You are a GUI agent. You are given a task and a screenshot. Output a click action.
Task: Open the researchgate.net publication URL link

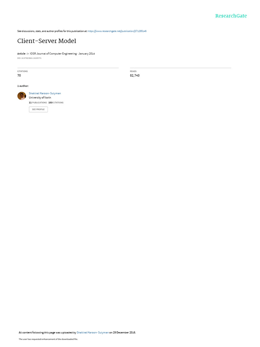tap(117, 31)
